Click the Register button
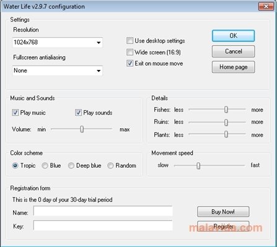This screenshot has width=277, height=247. click(x=223, y=227)
